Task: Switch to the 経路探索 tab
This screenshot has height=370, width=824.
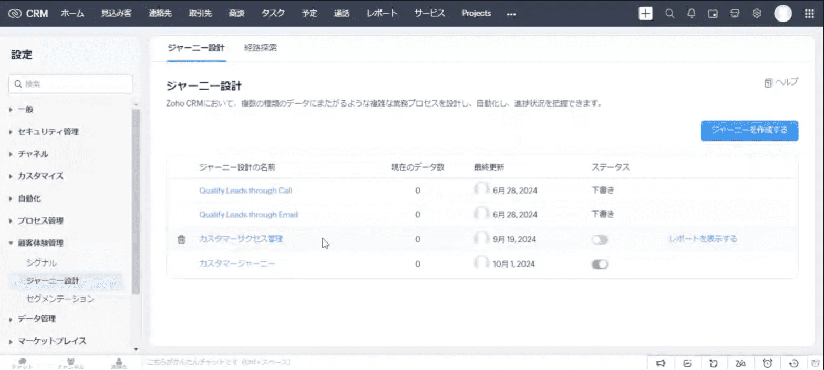Action: tap(261, 48)
